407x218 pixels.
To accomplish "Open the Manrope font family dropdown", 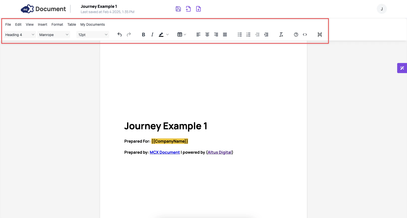I will pyautogui.click(x=54, y=35).
